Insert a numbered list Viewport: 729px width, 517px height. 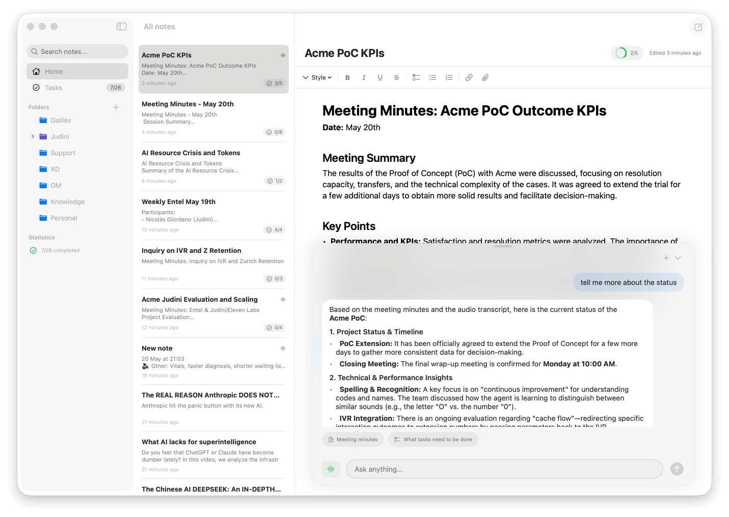(449, 78)
